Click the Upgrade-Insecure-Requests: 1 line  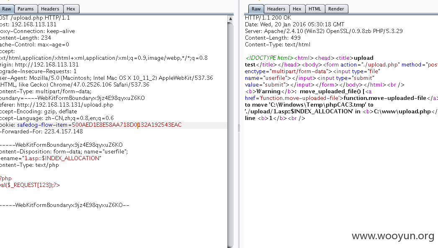coord(38,71)
